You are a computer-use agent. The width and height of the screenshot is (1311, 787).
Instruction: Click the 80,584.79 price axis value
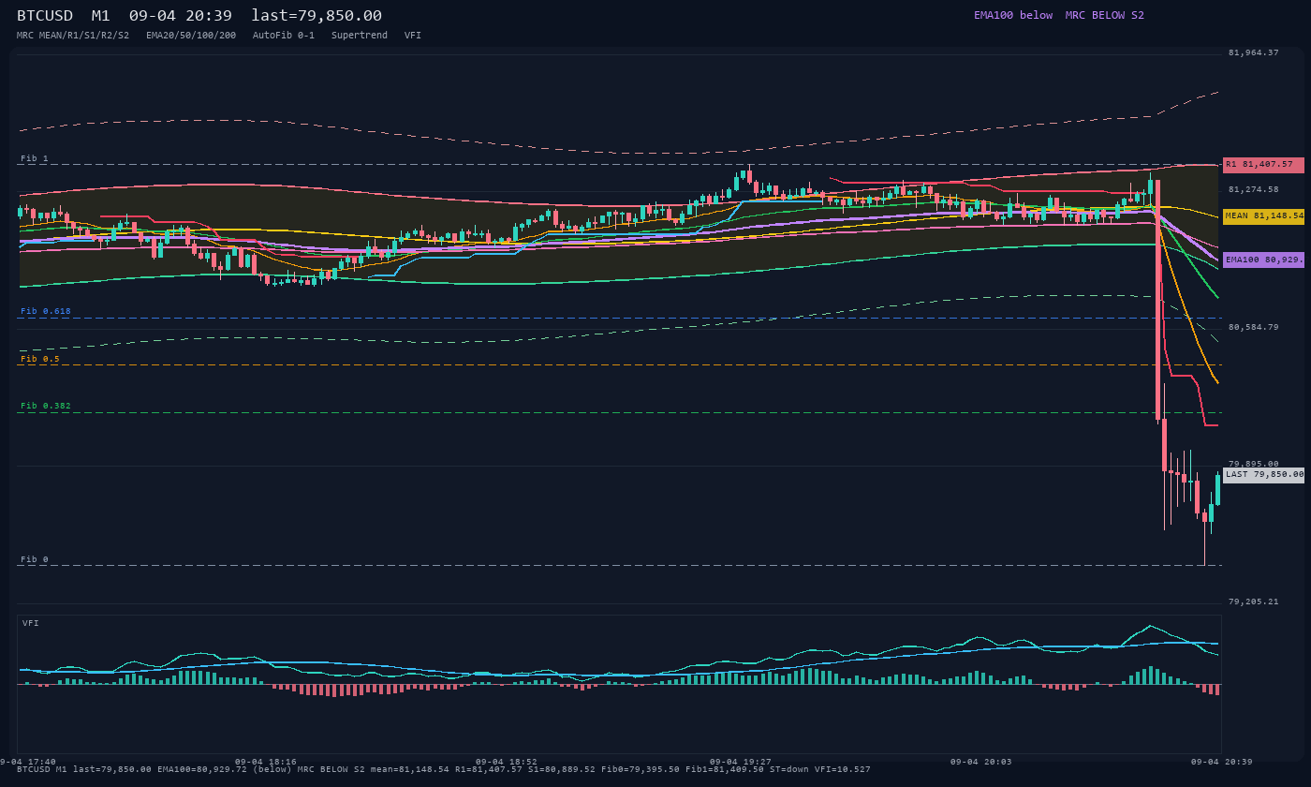[1253, 327]
